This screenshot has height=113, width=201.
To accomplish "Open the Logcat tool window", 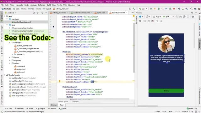I will [x=41, y=109].
